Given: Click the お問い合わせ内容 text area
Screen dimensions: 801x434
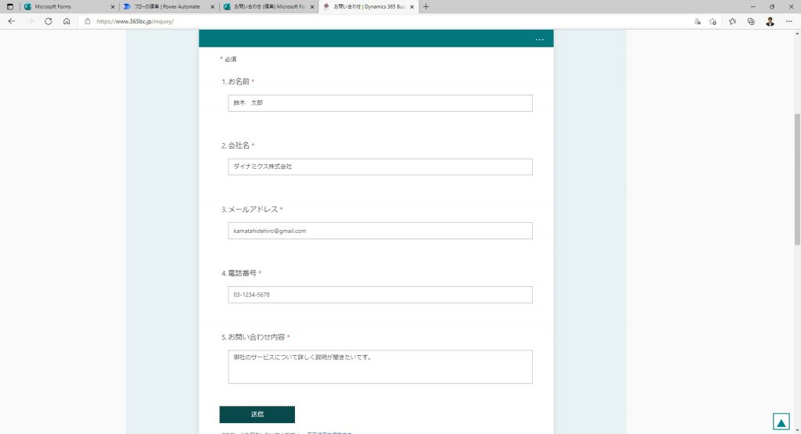Looking at the screenshot, I should 379,367.
